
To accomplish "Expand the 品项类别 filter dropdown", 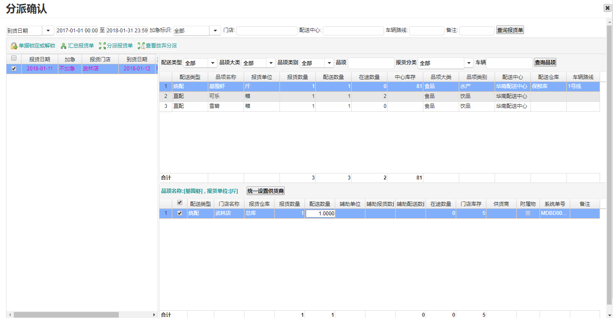I will coord(329,63).
